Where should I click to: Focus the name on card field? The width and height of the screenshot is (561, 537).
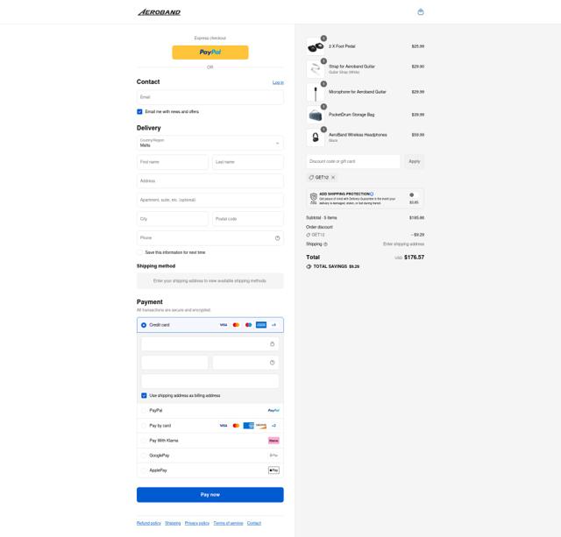click(x=210, y=381)
